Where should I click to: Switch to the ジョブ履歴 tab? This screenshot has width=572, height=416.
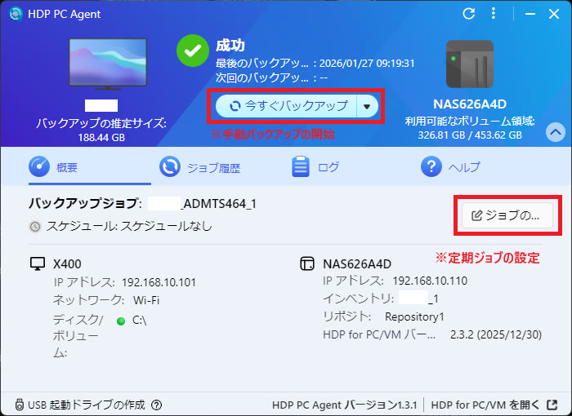click(x=200, y=167)
